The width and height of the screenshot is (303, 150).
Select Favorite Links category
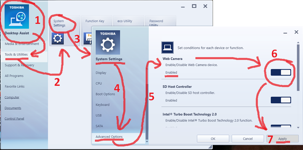(15, 87)
